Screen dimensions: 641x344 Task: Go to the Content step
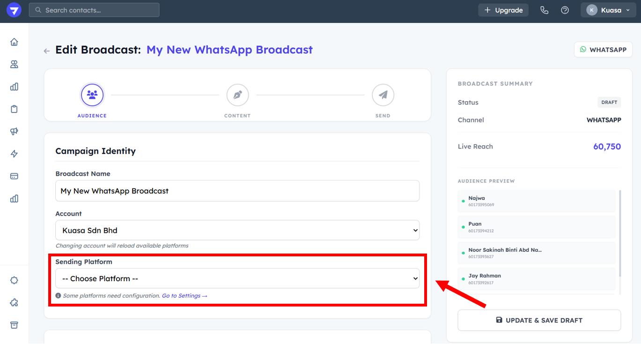(237, 96)
